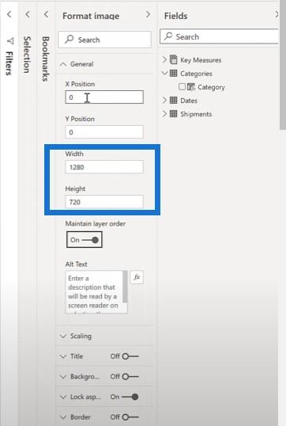Click the Filters funnel icon
This screenshot has width=286, height=426.
tap(10, 41)
